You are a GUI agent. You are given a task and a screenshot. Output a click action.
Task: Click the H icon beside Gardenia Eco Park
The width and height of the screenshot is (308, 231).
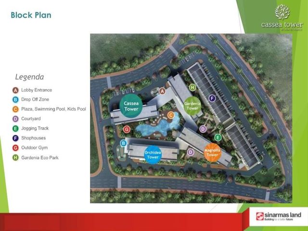coord(15,157)
